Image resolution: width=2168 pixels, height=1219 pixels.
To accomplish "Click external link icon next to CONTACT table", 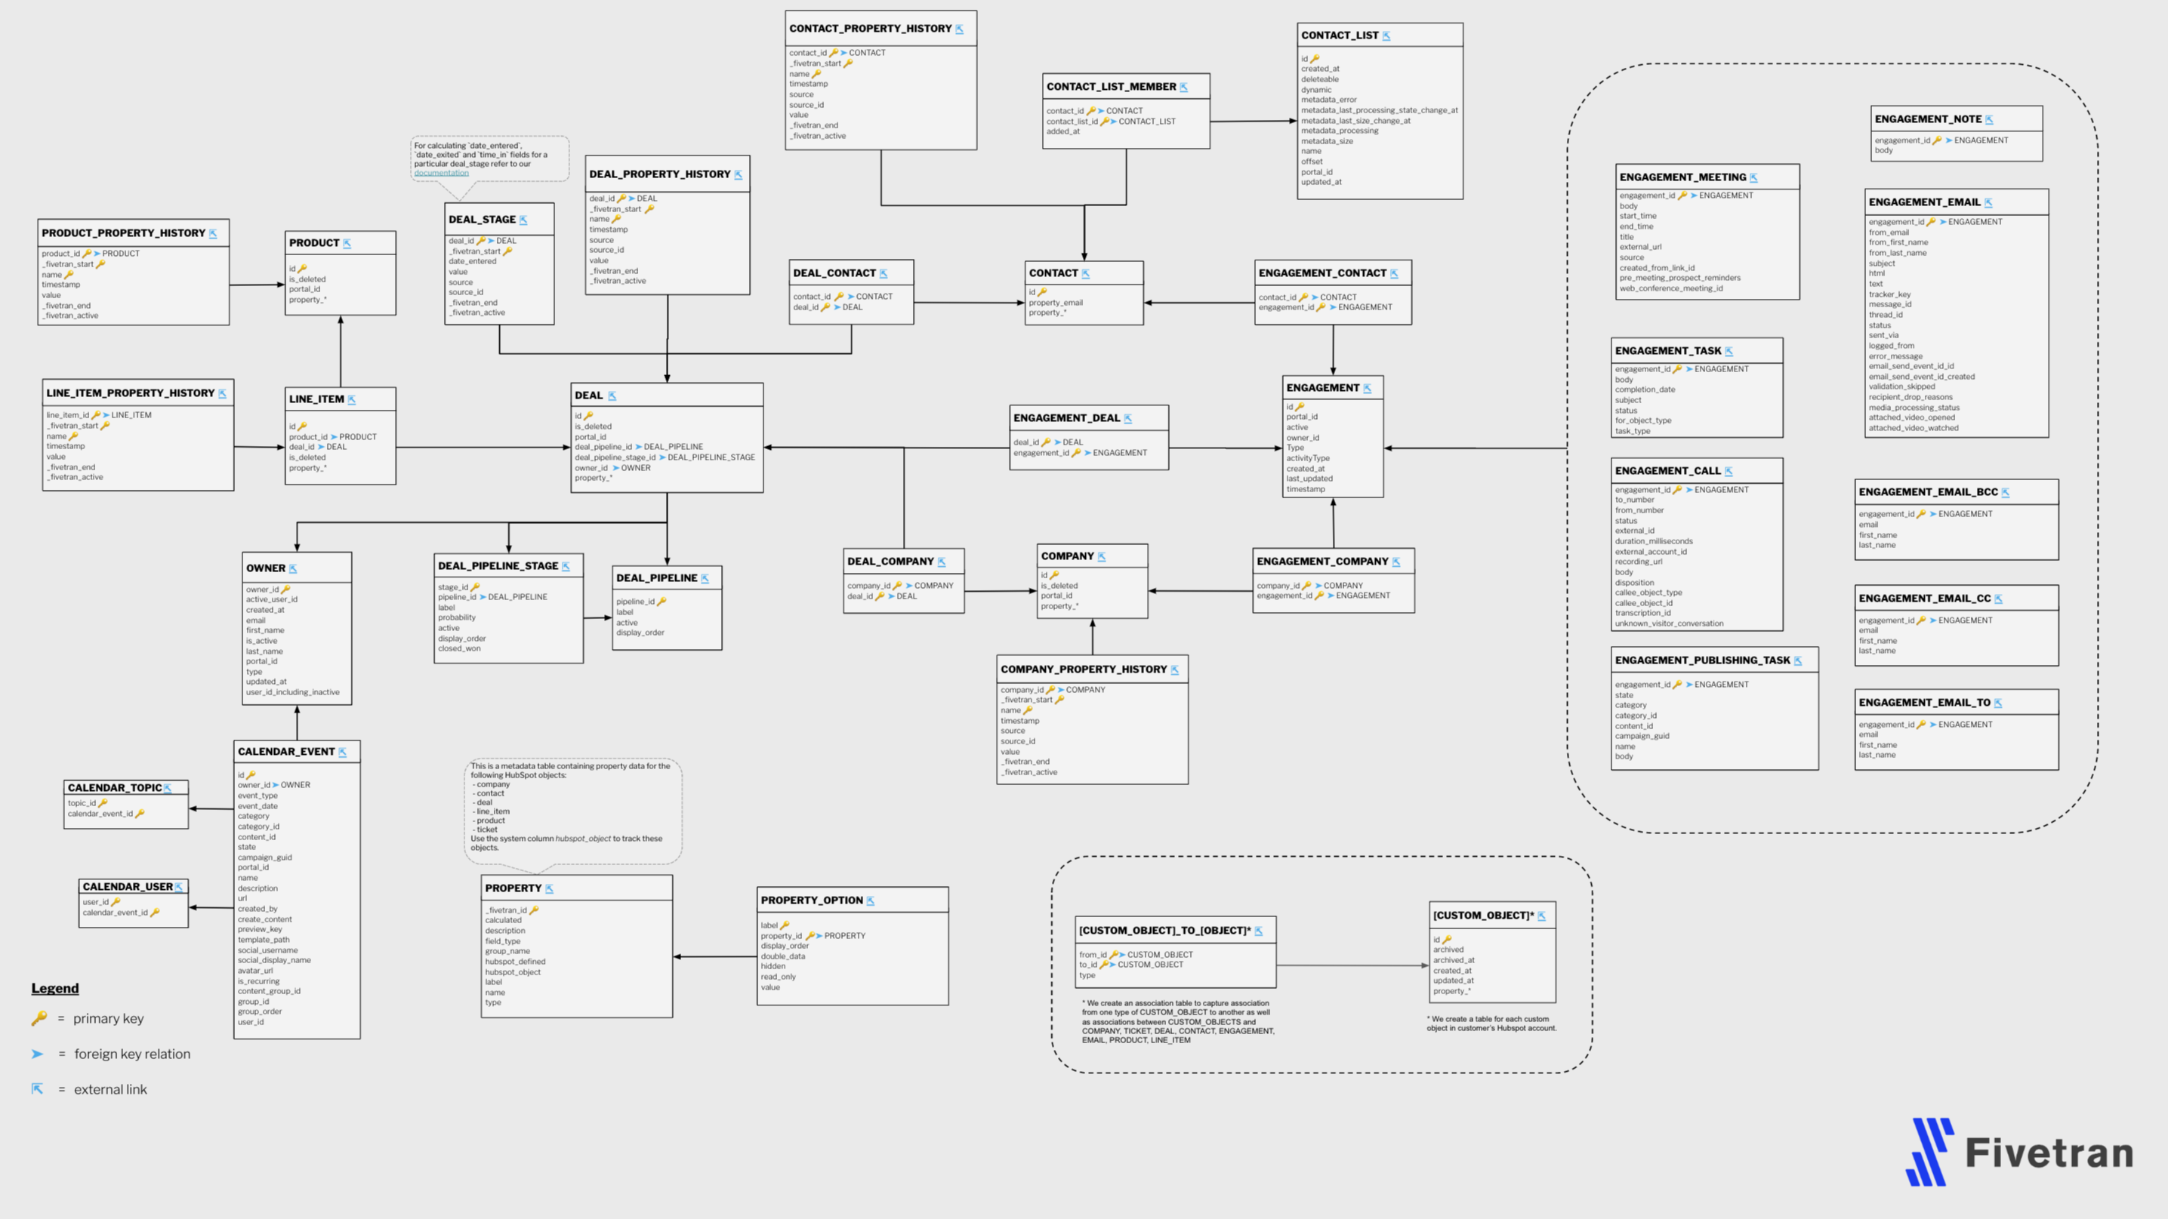I will pos(1086,273).
